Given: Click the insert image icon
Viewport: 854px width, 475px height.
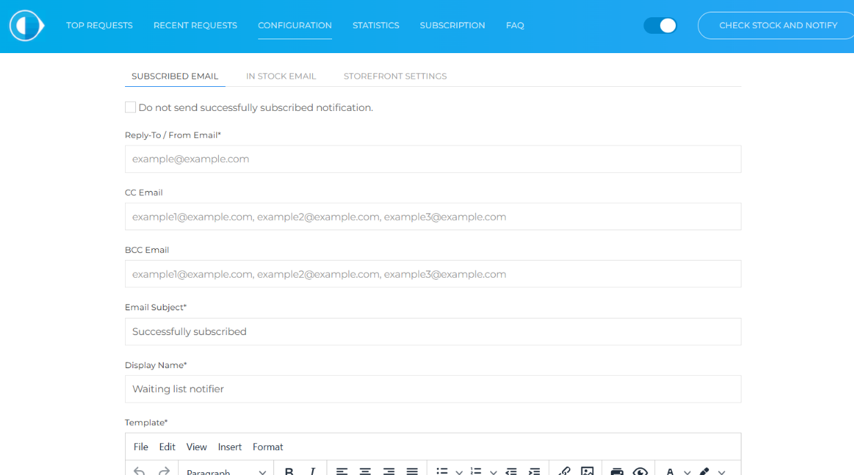Looking at the screenshot, I should [587, 472].
